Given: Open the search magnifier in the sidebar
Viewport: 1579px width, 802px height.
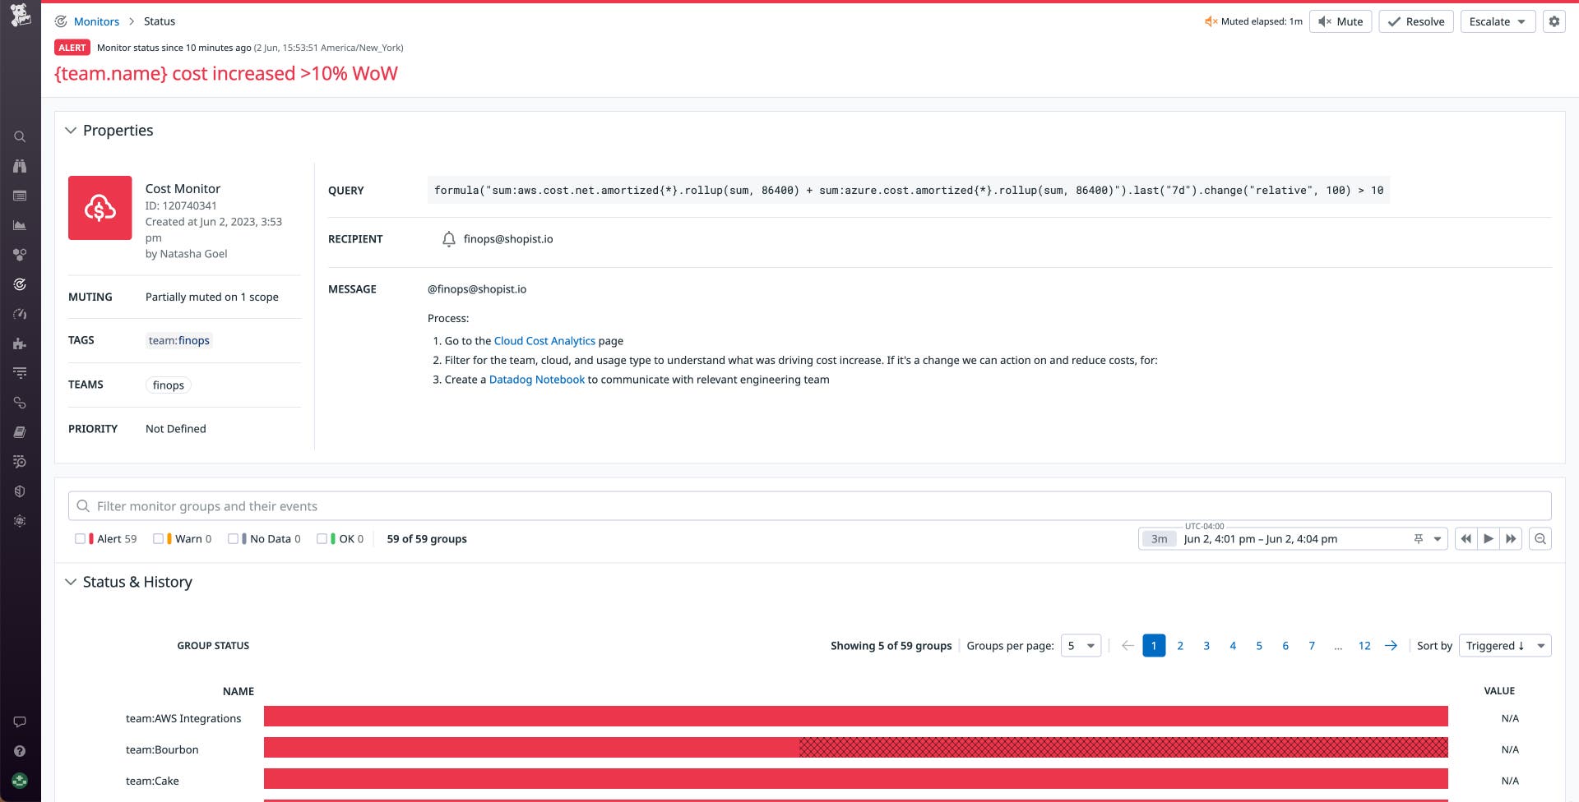Looking at the screenshot, I should [20, 136].
